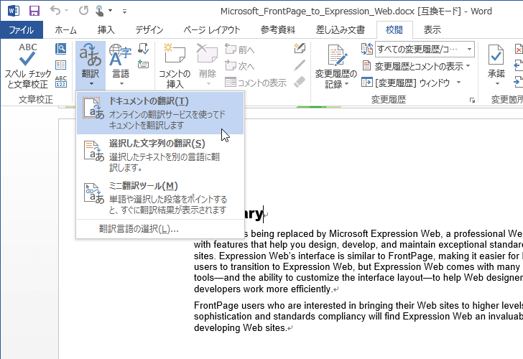Switch to the 表示 tab
This screenshot has height=359, width=523.
tap(432, 30)
